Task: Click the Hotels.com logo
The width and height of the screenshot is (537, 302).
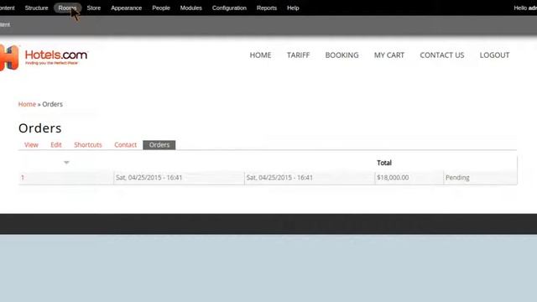Action: [x=44, y=58]
